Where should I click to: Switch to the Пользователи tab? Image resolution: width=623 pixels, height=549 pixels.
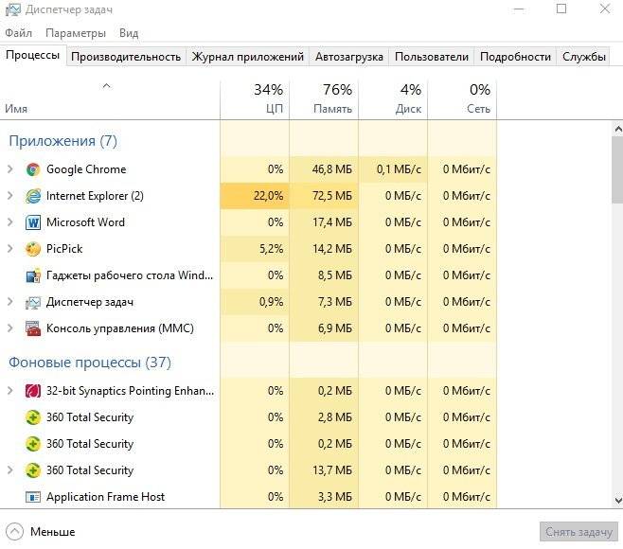pos(432,57)
